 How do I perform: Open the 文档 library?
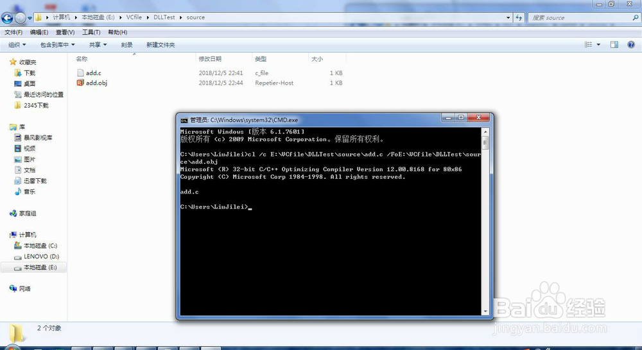pos(30,170)
